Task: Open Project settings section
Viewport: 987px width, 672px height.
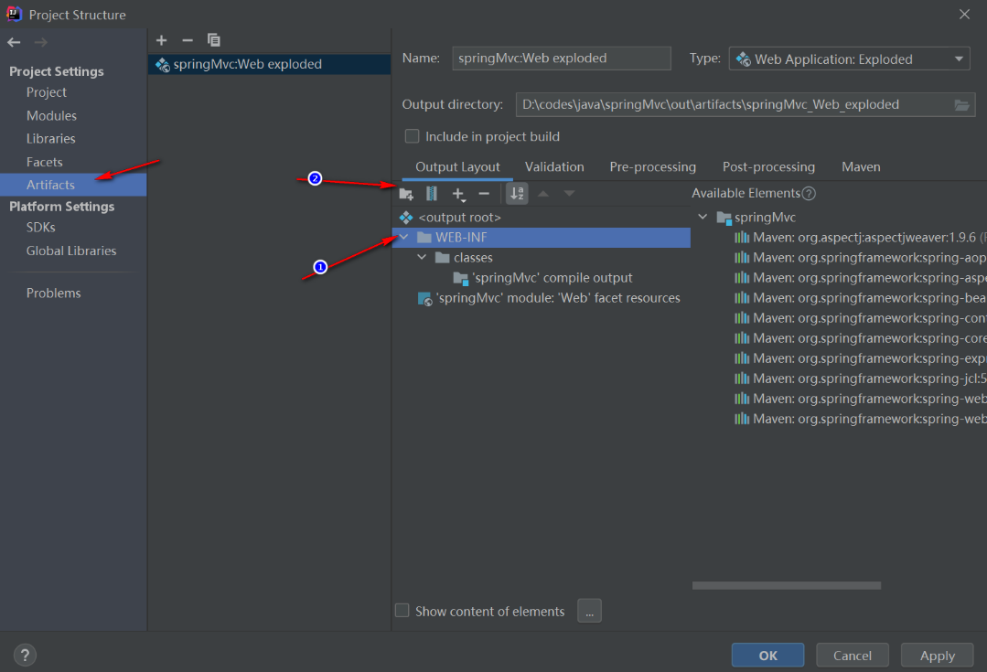Action: click(46, 92)
